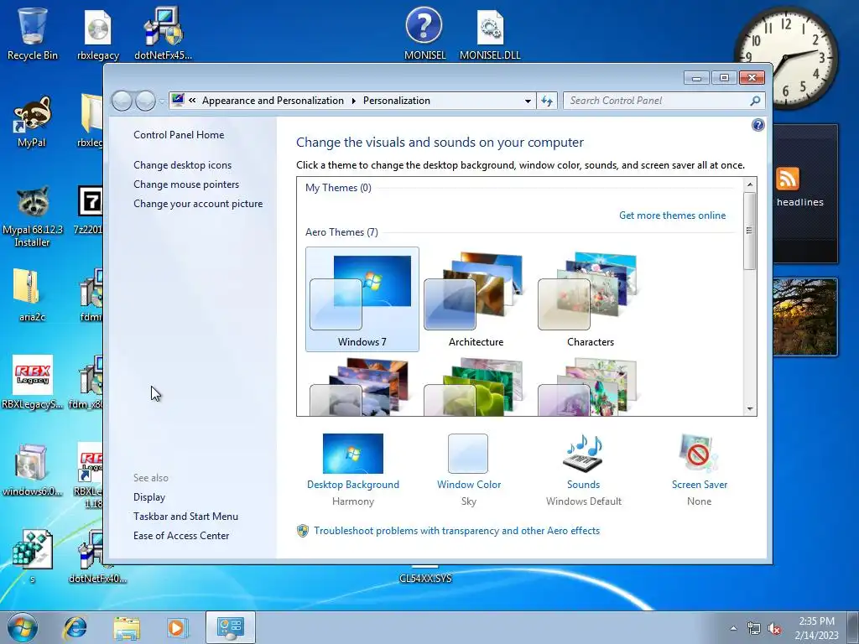Click the theme list scrollbar thumb
Viewport: 859px width, 644px height.
(x=749, y=230)
